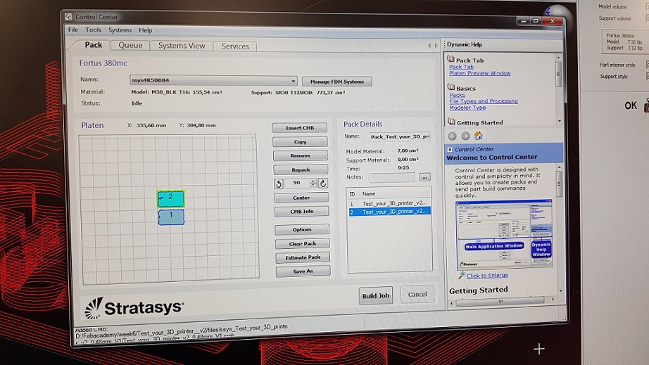The image size is (649, 365).
Task: Click OK in the background window
Action: pos(631,105)
